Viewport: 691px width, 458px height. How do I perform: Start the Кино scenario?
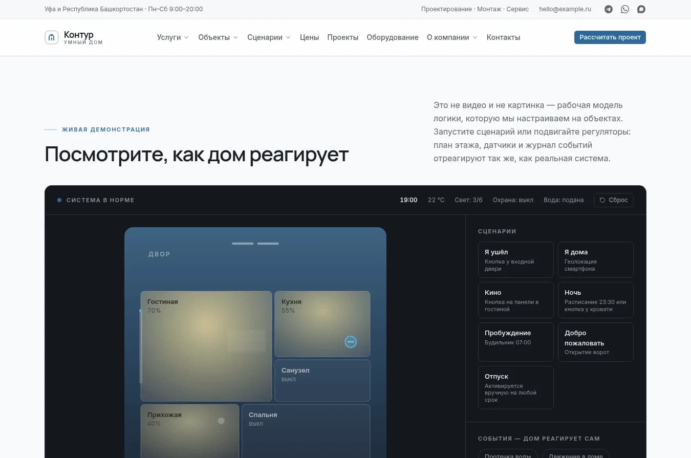pyautogui.click(x=516, y=300)
